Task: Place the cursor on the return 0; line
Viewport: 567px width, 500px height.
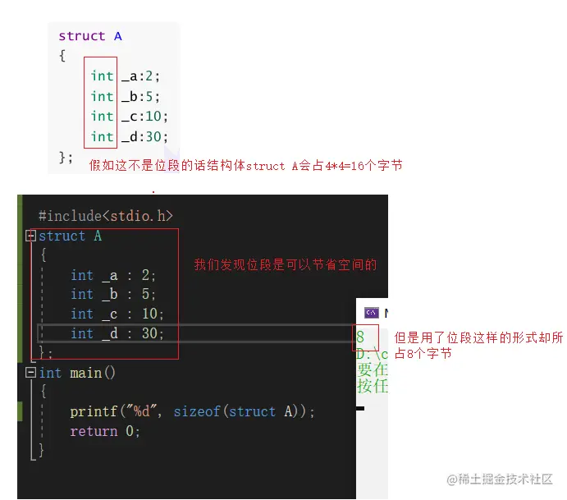Action: click(105, 431)
